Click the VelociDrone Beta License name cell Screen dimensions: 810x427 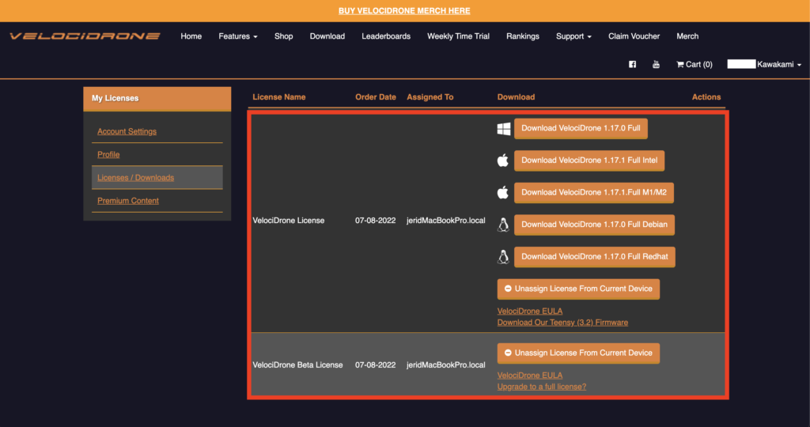pyautogui.click(x=297, y=365)
